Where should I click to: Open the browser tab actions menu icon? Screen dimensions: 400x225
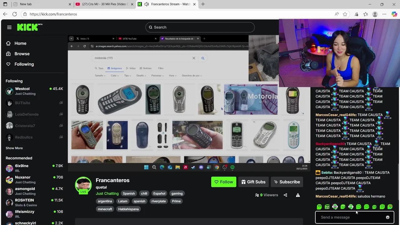point(5,4)
